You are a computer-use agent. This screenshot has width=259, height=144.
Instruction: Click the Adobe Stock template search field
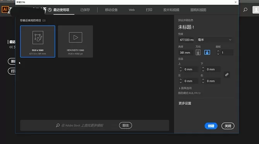click(x=82, y=125)
